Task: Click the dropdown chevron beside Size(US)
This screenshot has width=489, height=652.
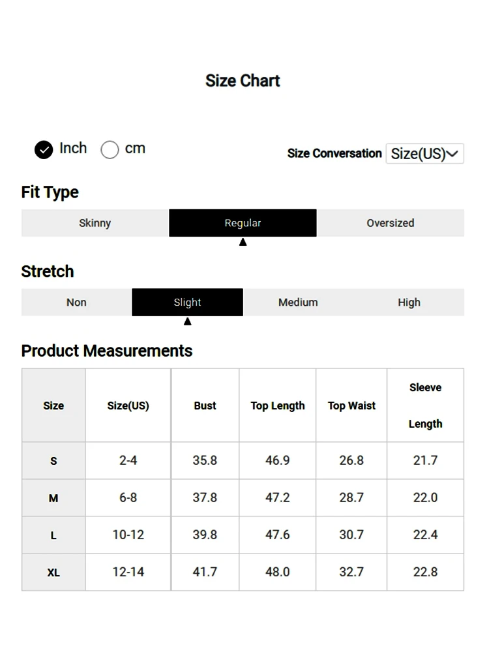Action: pyautogui.click(x=454, y=154)
